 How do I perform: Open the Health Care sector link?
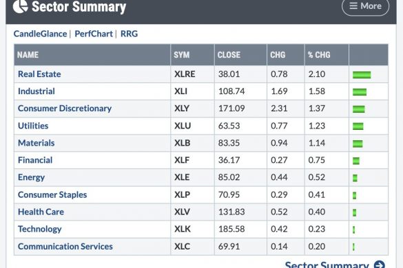(x=41, y=212)
